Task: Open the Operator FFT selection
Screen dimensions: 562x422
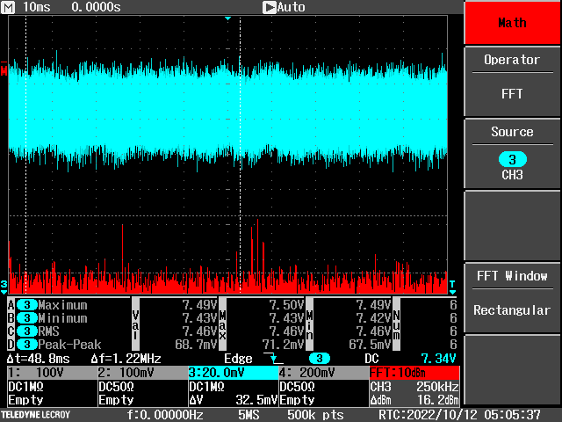Action: pos(512,77)
